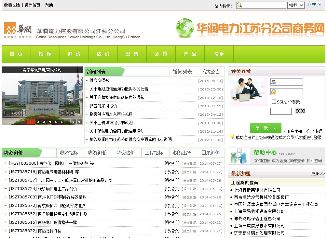Open the 忘了密码 link
The height and width of the screenshot is (238, 327).
point(315,131)
